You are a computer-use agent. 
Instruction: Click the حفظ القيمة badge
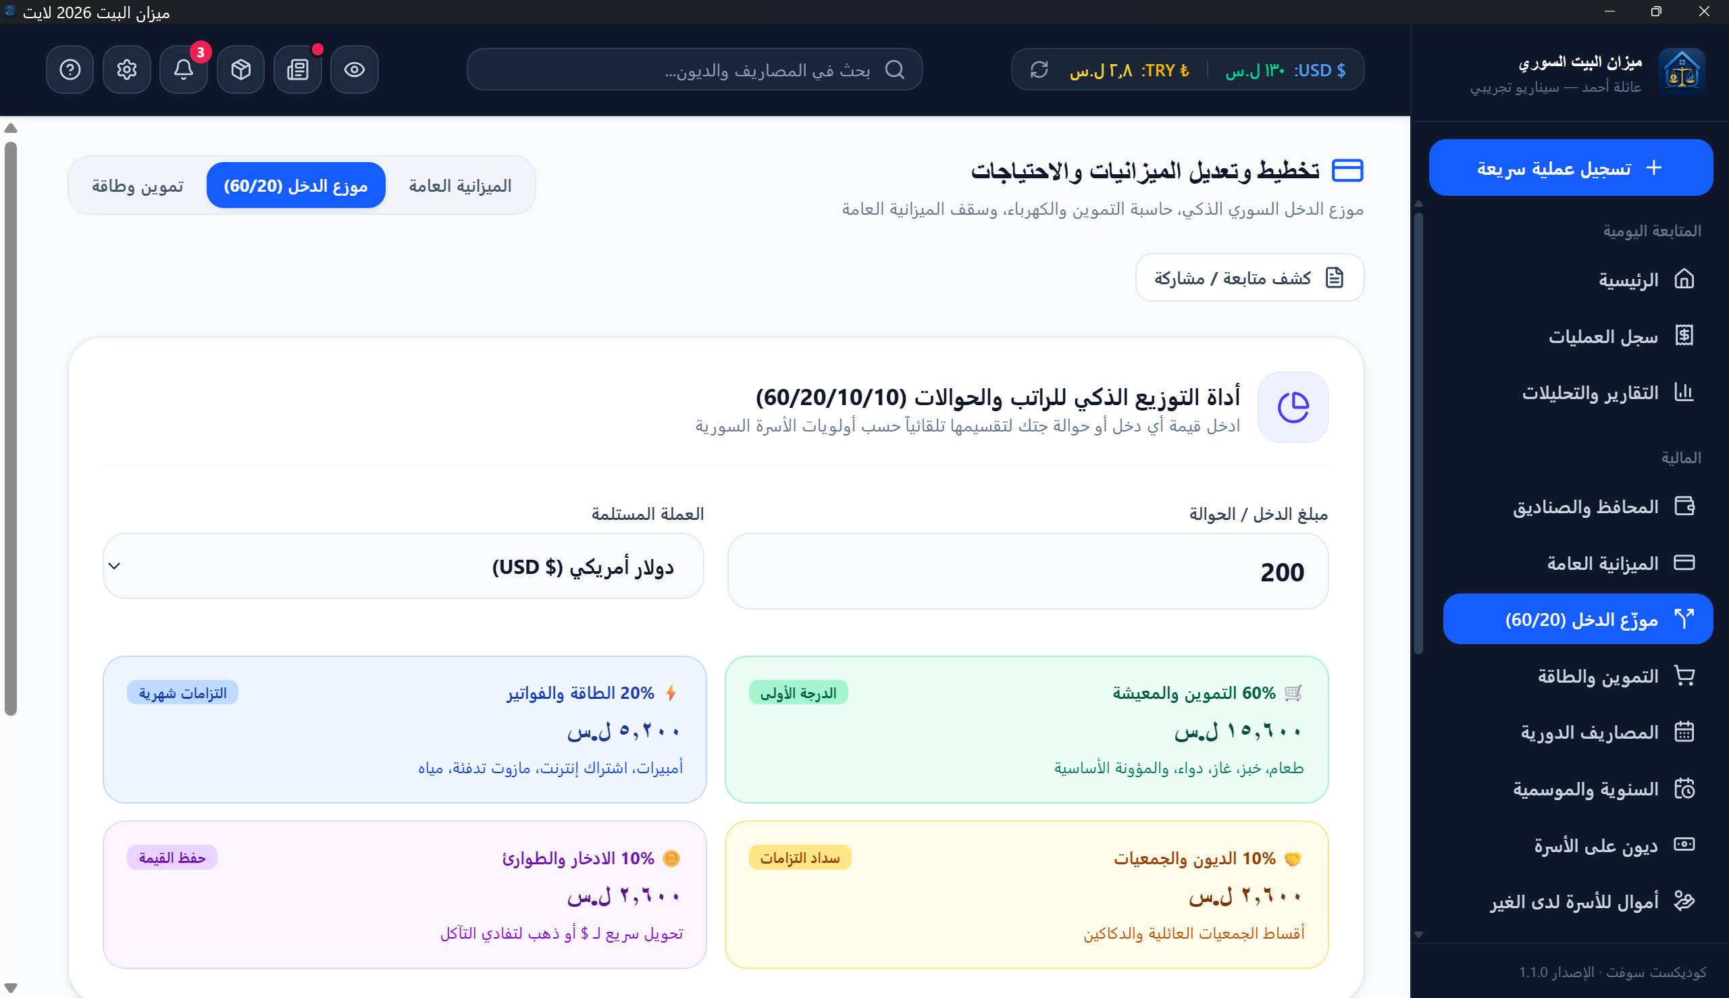[x=172, y=858]
